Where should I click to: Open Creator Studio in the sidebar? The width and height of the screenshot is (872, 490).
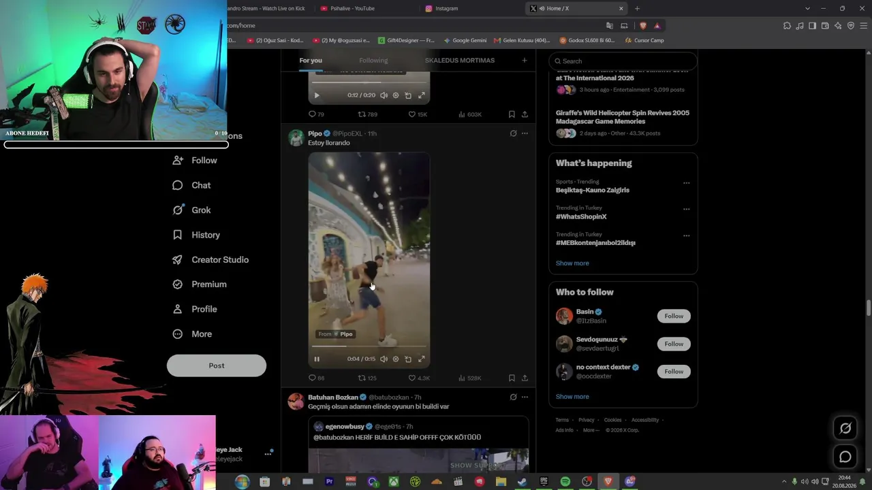pos(211,260)
